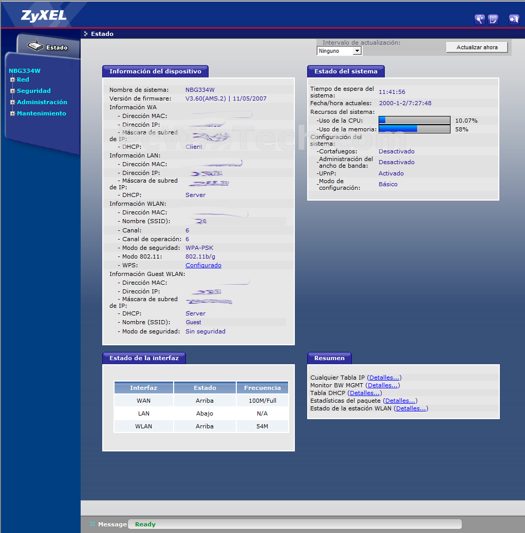Click the ZyXEL logo

pyautogui.click(x=43, y=15)
